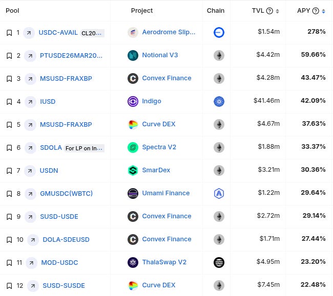Open external link arrow for SDOLA
Image resolution: width=333 pixels, height=296 pixels.
(30, 148)
